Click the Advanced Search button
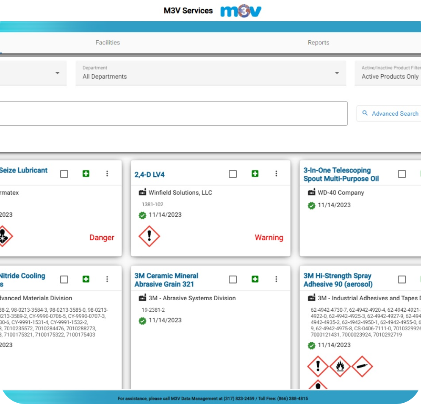421x404 pixels. (390, 113)
